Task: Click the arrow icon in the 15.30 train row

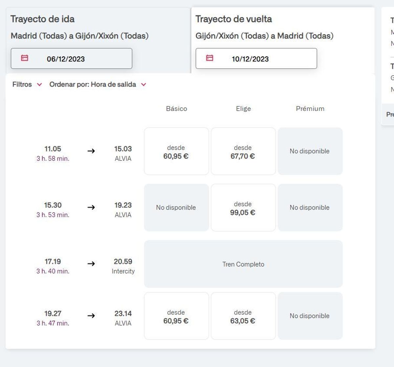Action: tap(91, 207)
